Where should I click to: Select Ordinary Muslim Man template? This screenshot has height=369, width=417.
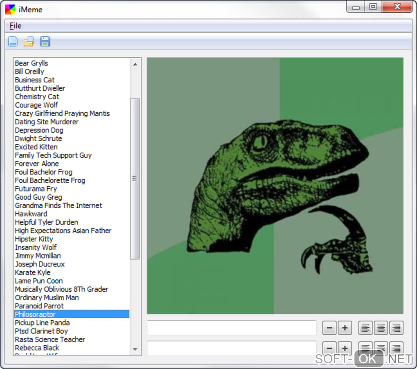[x=72, y=298]
